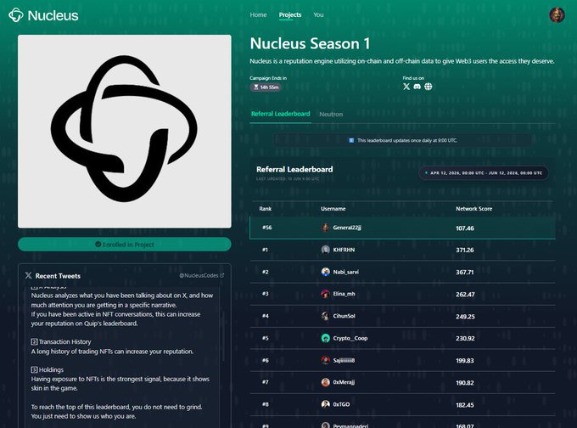
Task: Click network score 230.92
Action: (x=465, y=339)
